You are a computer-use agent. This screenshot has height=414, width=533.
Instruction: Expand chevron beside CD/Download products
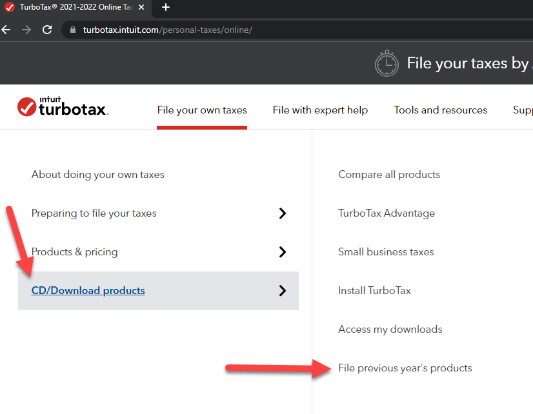282,291
